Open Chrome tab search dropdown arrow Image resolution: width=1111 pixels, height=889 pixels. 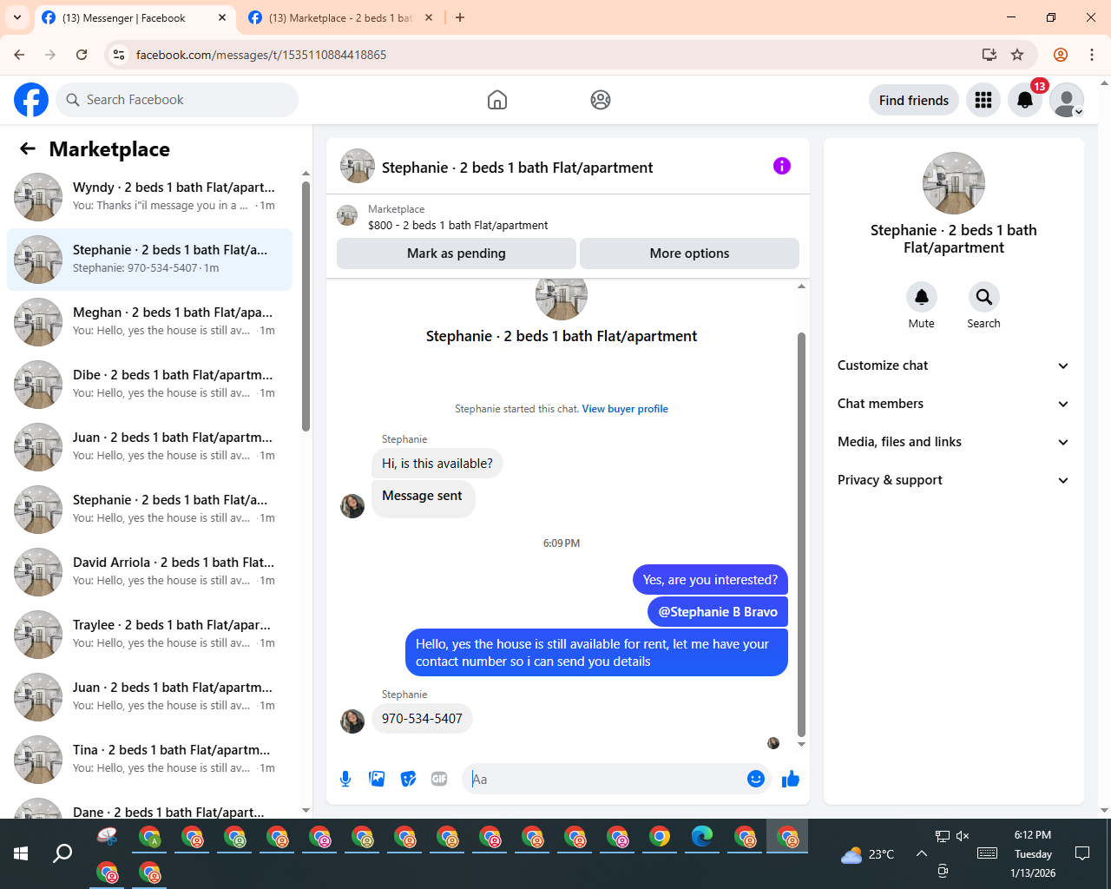tap(16, 17)
